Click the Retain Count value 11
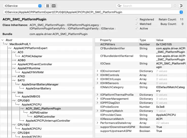 click(182, 19)
